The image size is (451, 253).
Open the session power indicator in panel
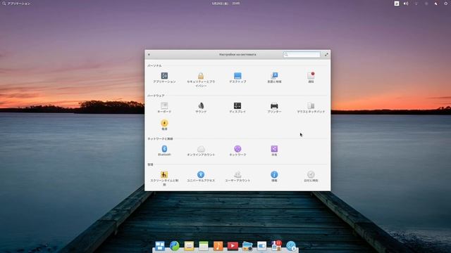[446, 4]
